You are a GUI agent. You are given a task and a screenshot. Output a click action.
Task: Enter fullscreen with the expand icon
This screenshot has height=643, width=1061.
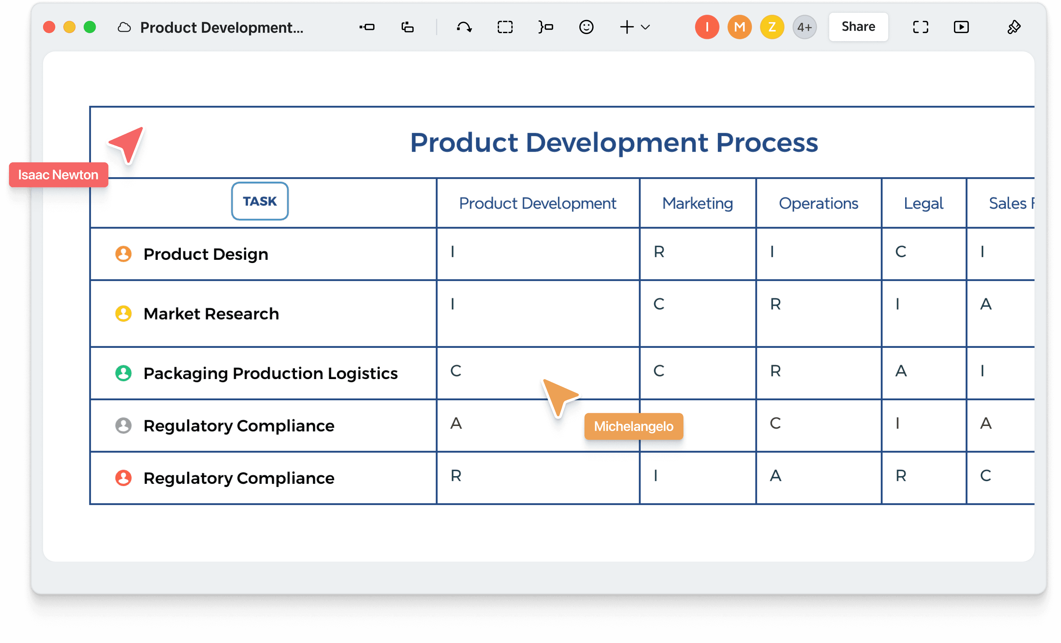coord(920,27)
